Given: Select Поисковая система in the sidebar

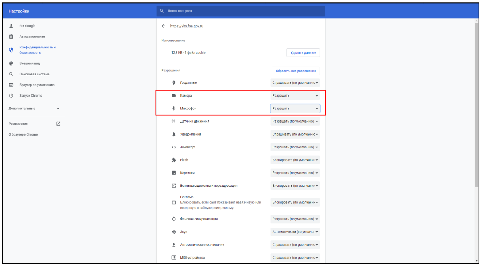Looking at the screenshot, I should [34, 74].
